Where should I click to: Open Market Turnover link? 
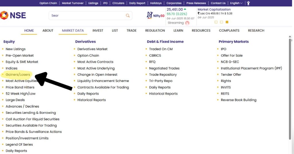coord(73,3)
